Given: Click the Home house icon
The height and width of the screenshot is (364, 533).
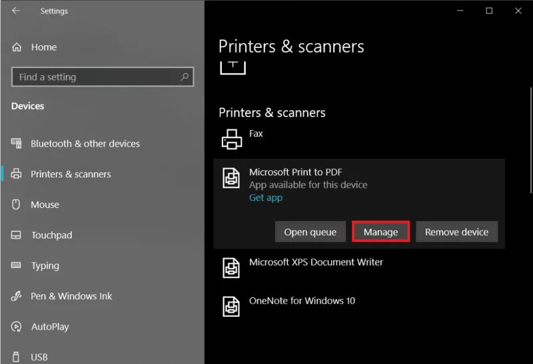Looking at the screenshot, I should point(16,47).
